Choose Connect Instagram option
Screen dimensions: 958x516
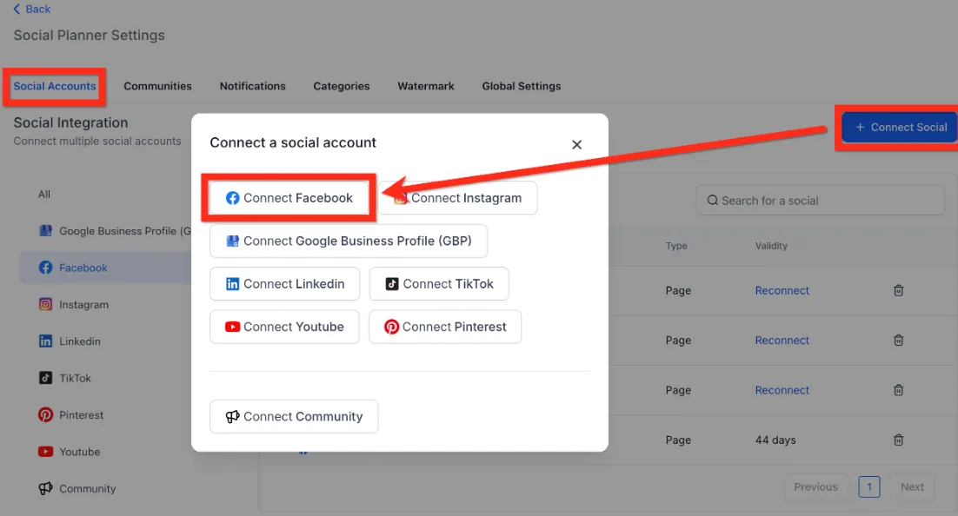pyautogui.click(x=457, y=198)
